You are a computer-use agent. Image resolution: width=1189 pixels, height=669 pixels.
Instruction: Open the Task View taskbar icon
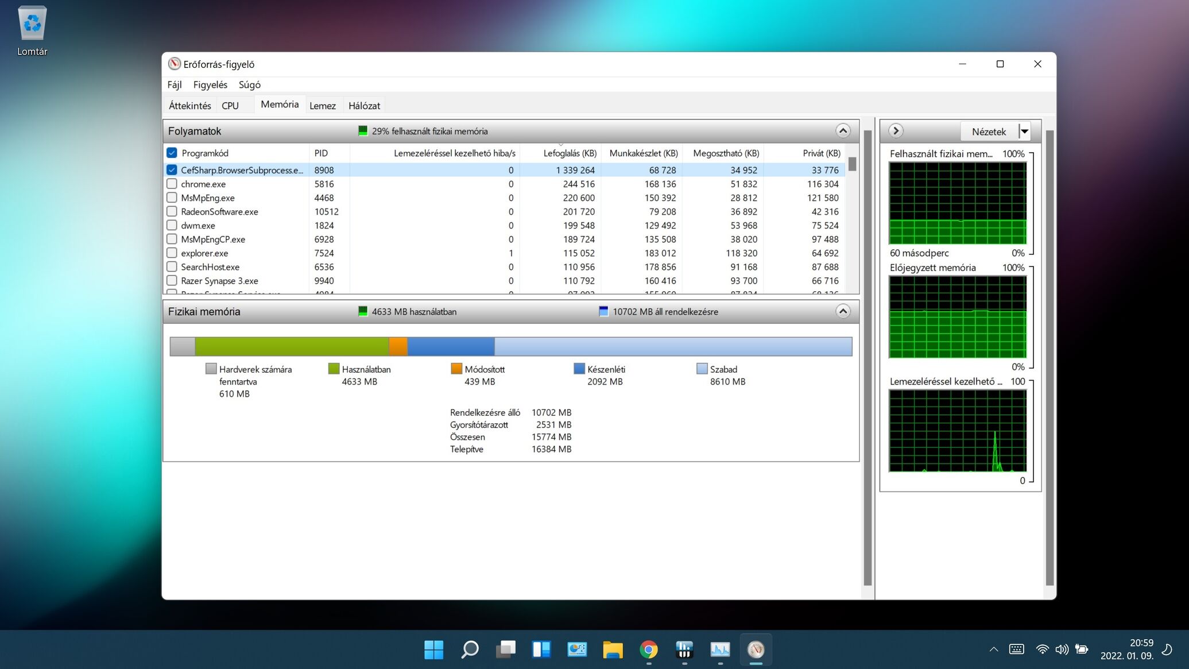505,649
